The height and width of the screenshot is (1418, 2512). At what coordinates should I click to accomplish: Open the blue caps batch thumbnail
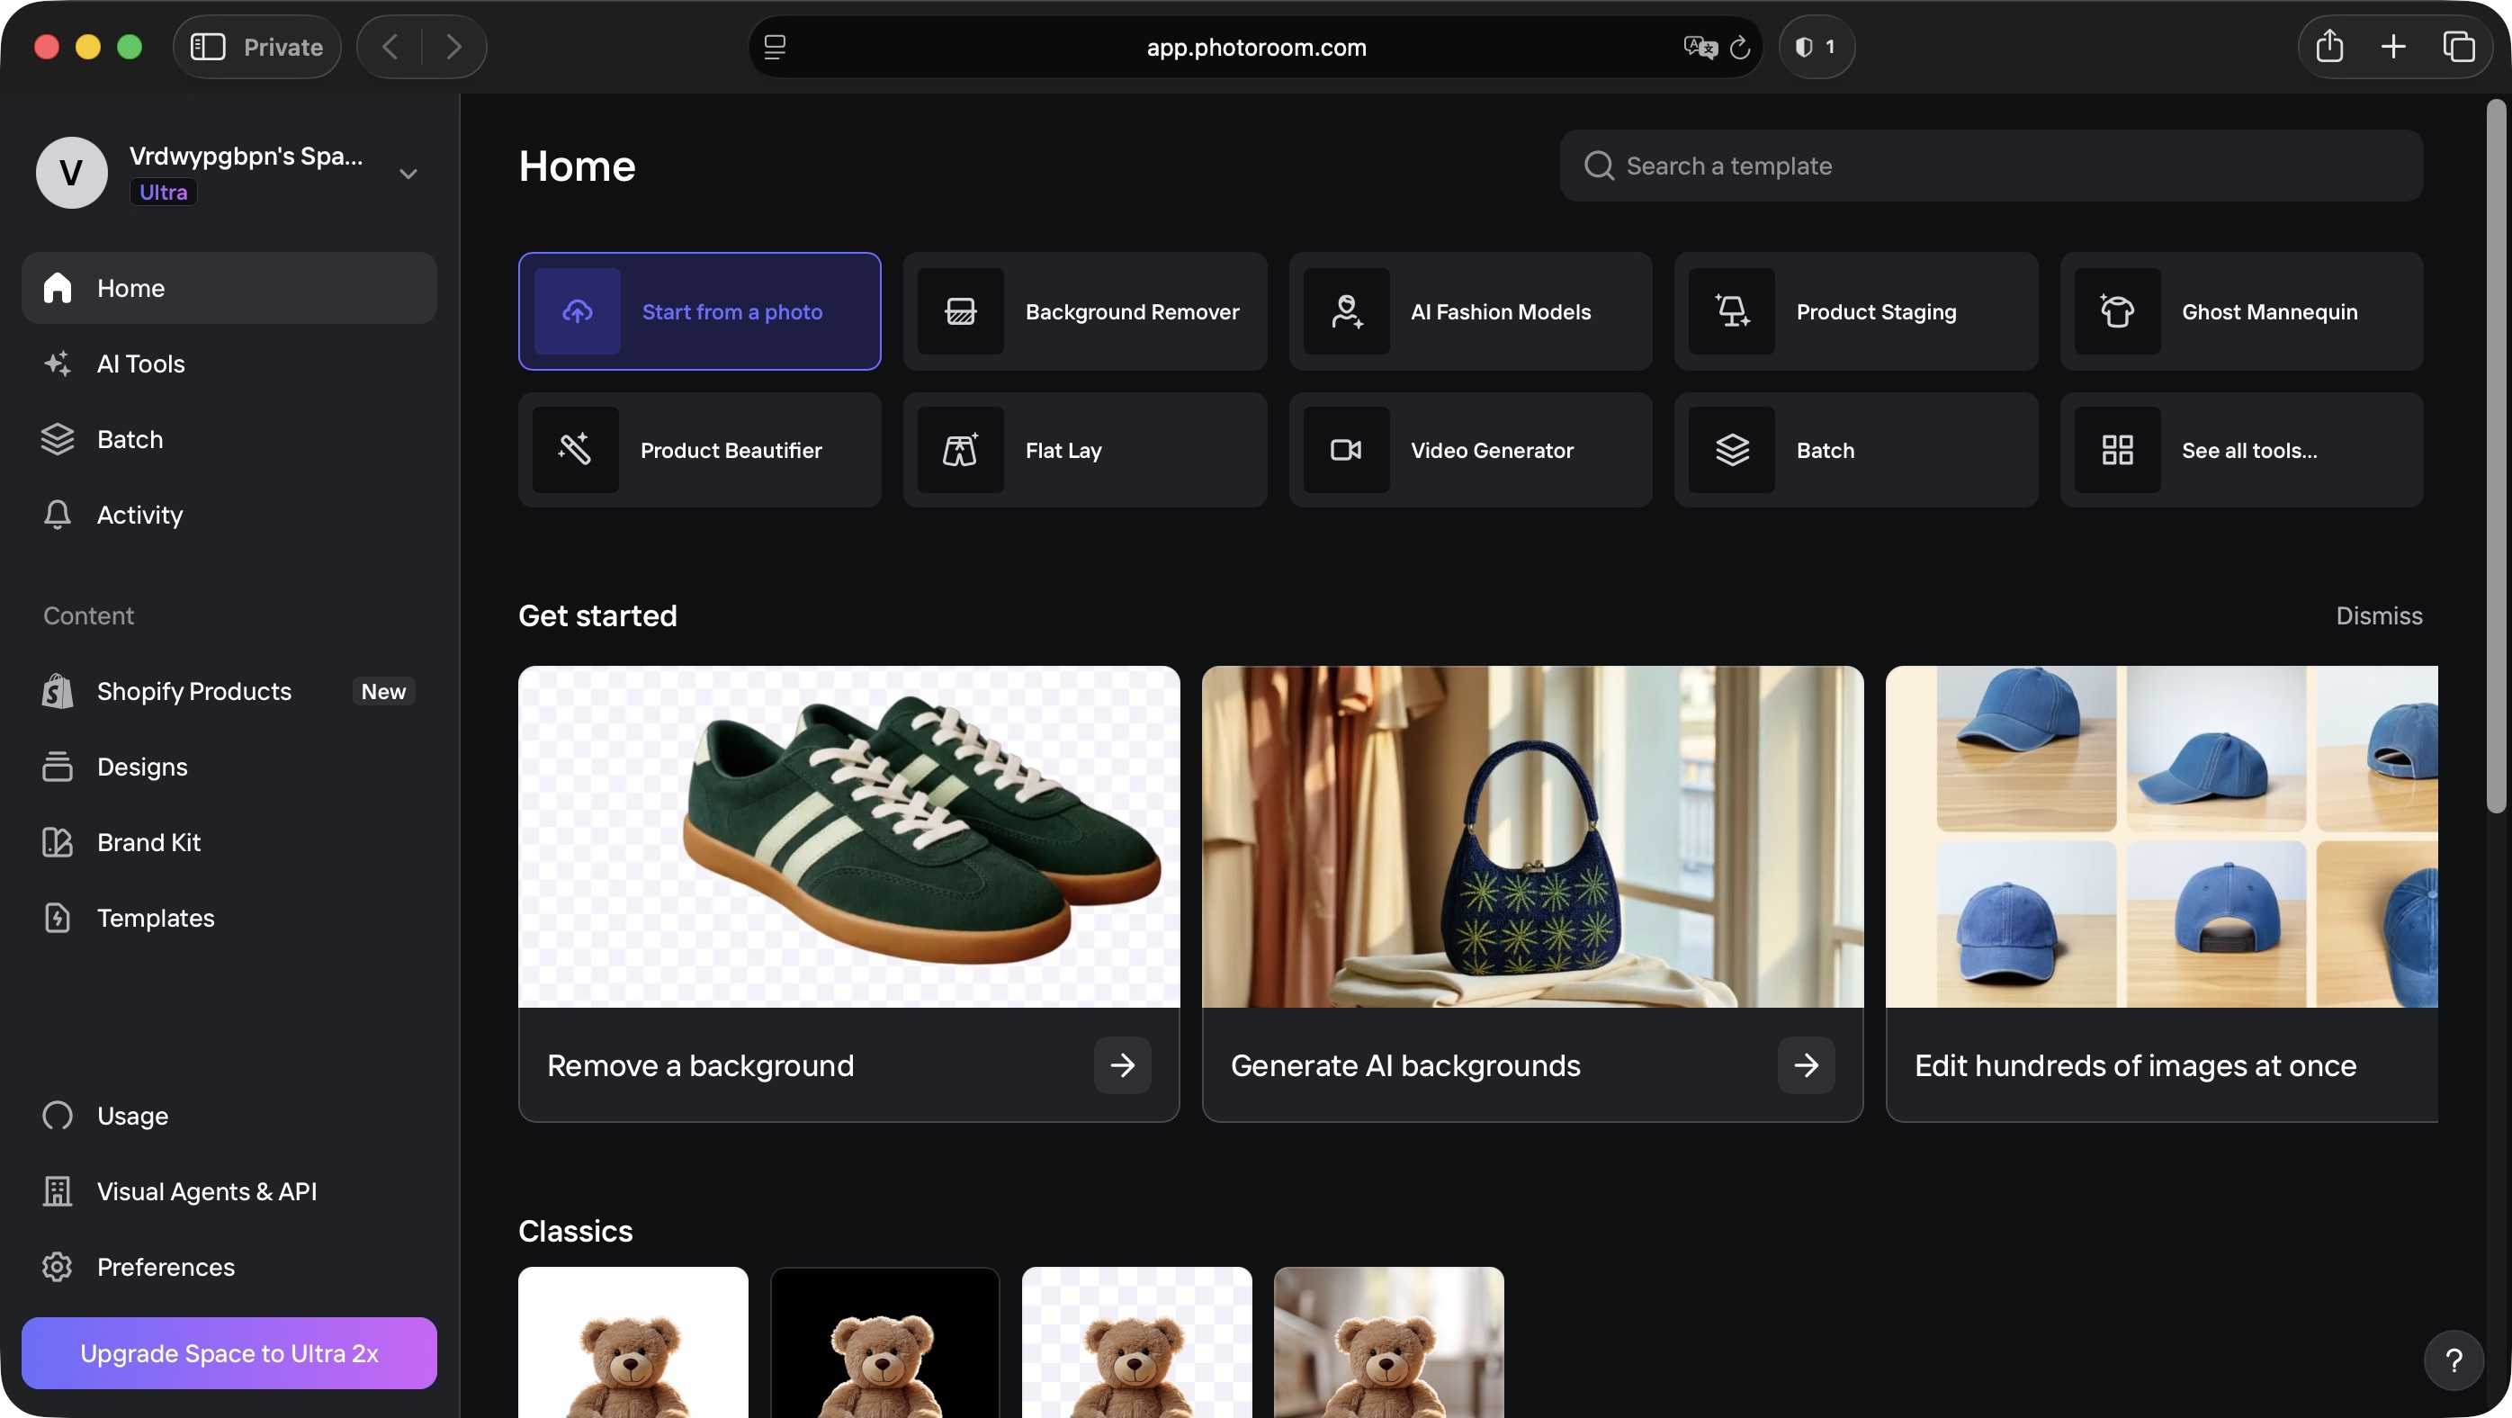coord(2162,836)
